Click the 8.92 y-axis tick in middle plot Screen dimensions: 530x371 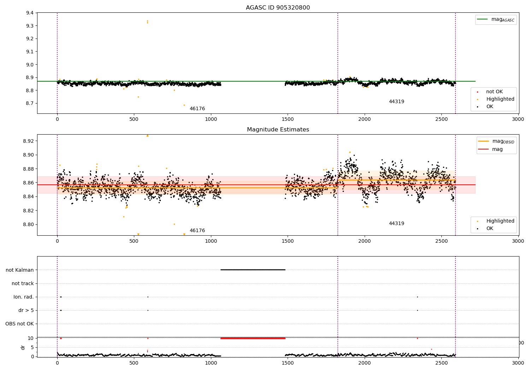29,141
